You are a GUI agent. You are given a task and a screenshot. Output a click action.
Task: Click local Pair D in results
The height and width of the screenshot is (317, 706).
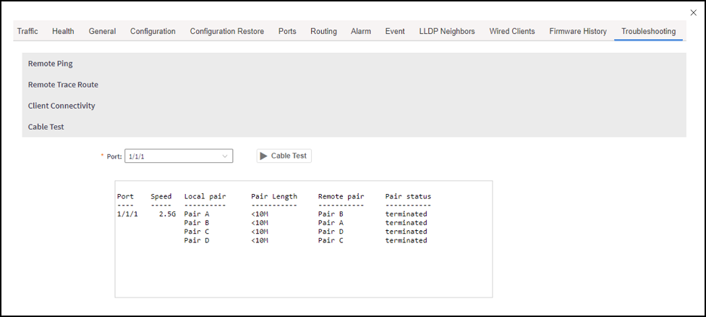coord(197,240)
